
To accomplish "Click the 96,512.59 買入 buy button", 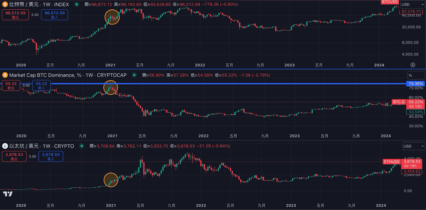I will click(55, 15).
